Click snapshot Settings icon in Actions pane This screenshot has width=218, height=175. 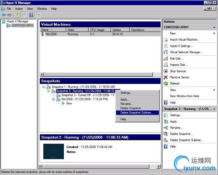coord(166,115)
